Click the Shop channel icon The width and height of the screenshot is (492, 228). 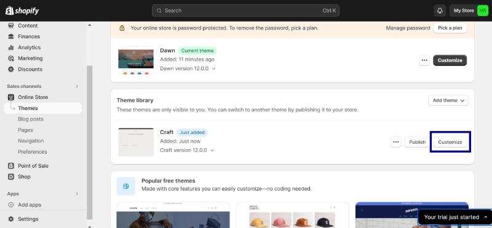coord(11,176)
